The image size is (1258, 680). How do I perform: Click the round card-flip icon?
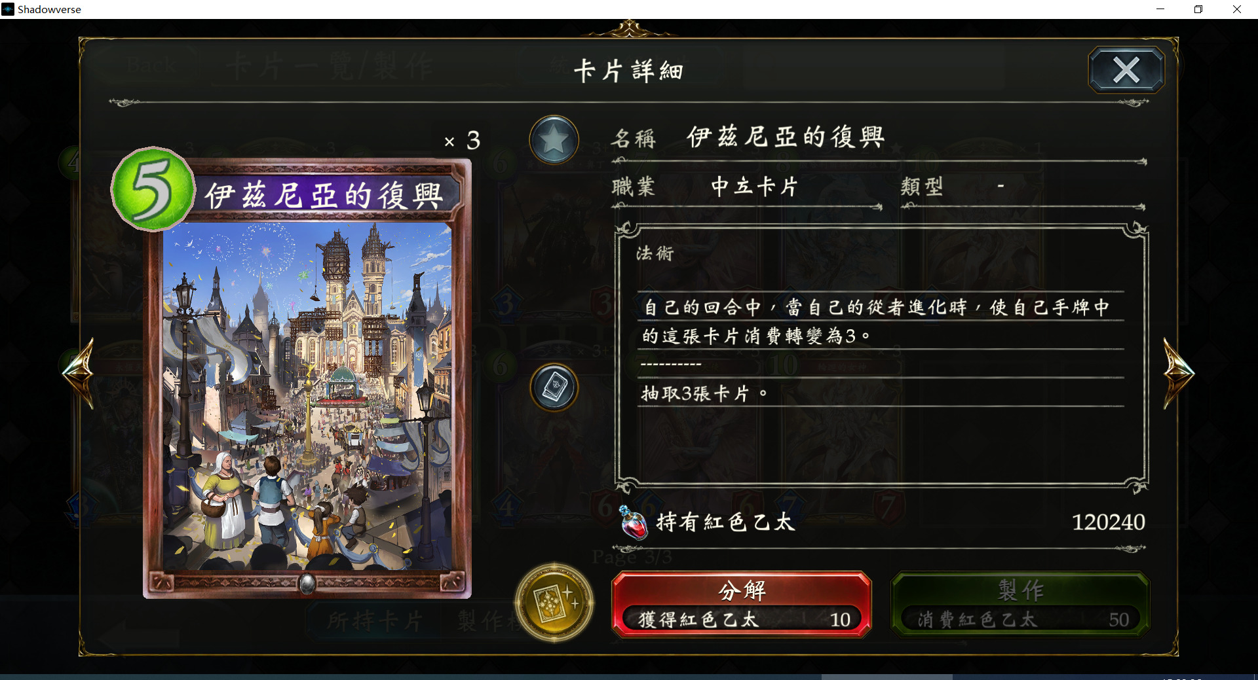[x=554, y=387]
